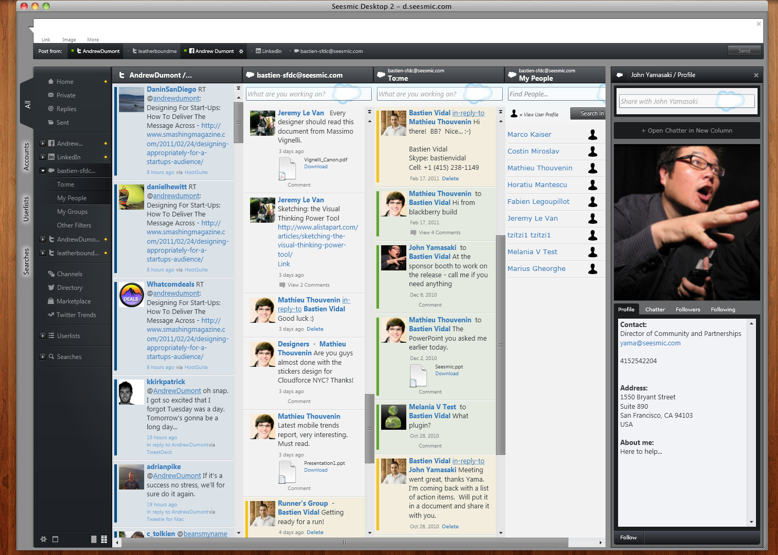Switch to single column view icon
This screenshot has height=555, width=778.
[94, 539]
